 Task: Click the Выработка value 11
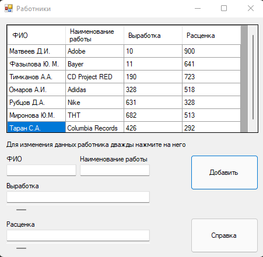click(153, 64)
